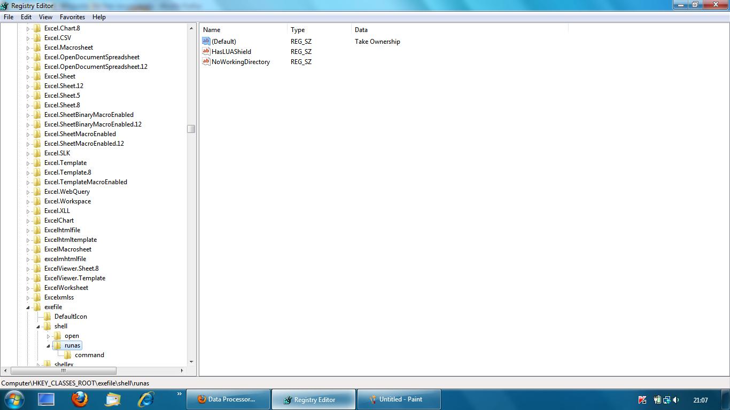This screenshot has width=730, height=410.
Task: Collapse the runas key
Action: click(48, 346)
